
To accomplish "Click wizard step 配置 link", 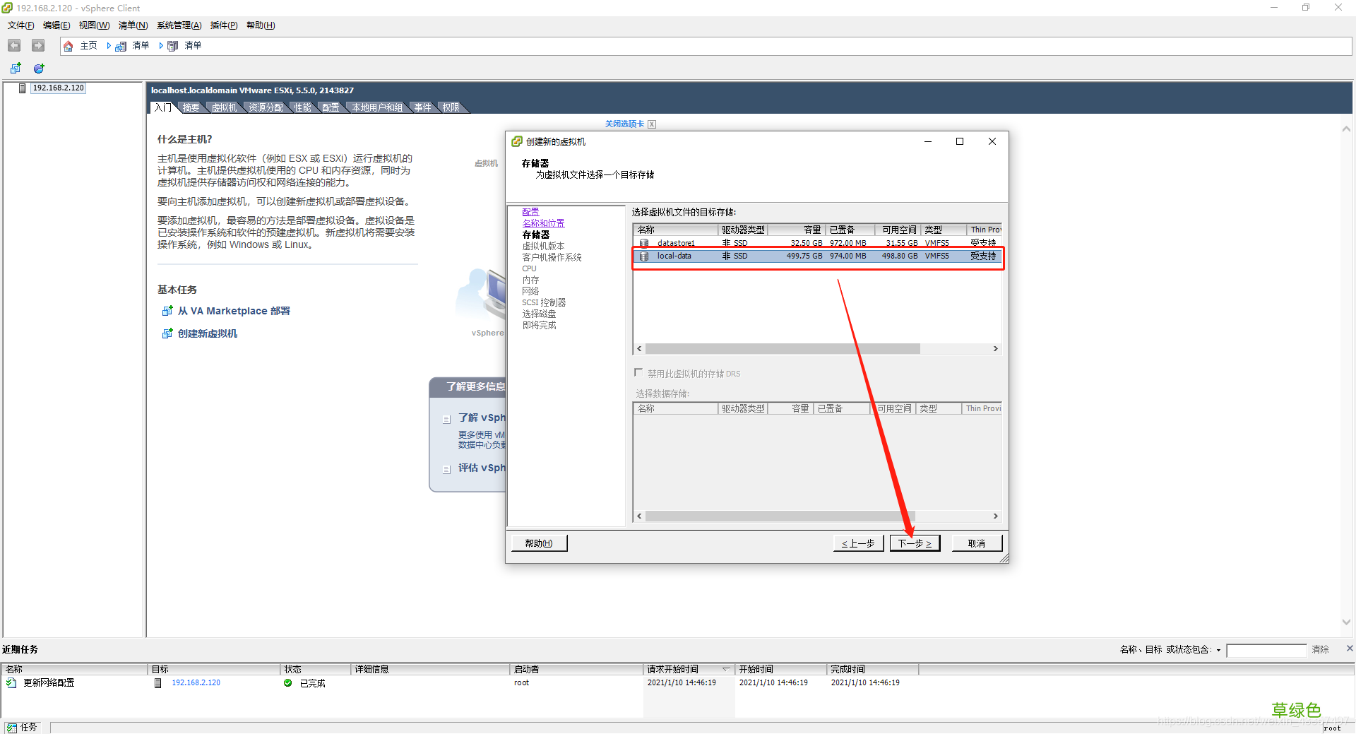I will [x=530, y=212].
